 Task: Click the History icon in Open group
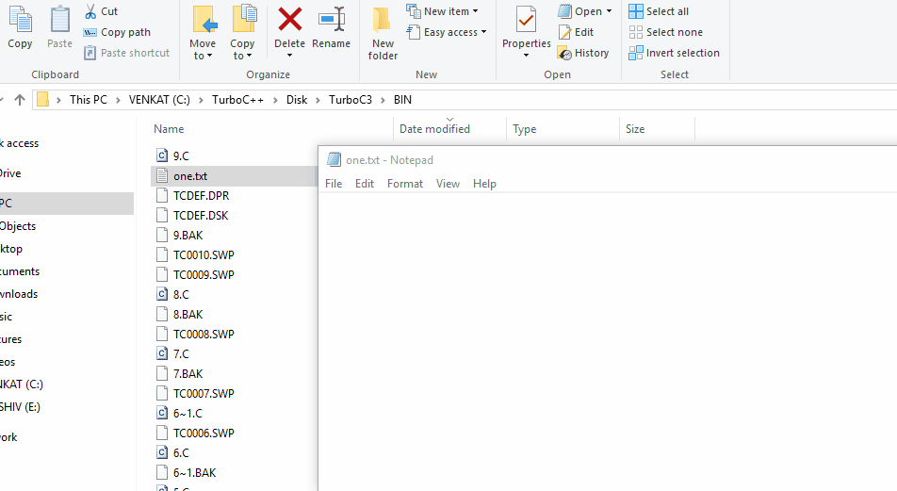pos(564,54)
